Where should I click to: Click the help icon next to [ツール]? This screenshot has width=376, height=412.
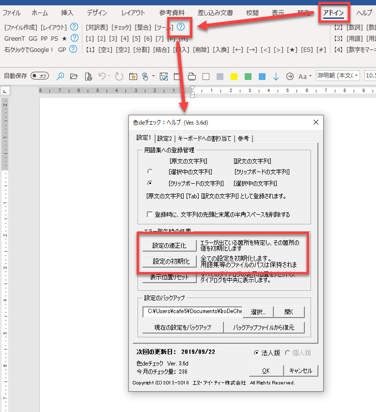point(181,27)
